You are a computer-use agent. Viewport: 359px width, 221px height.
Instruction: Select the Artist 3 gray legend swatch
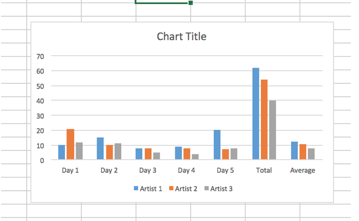(206, 188)
